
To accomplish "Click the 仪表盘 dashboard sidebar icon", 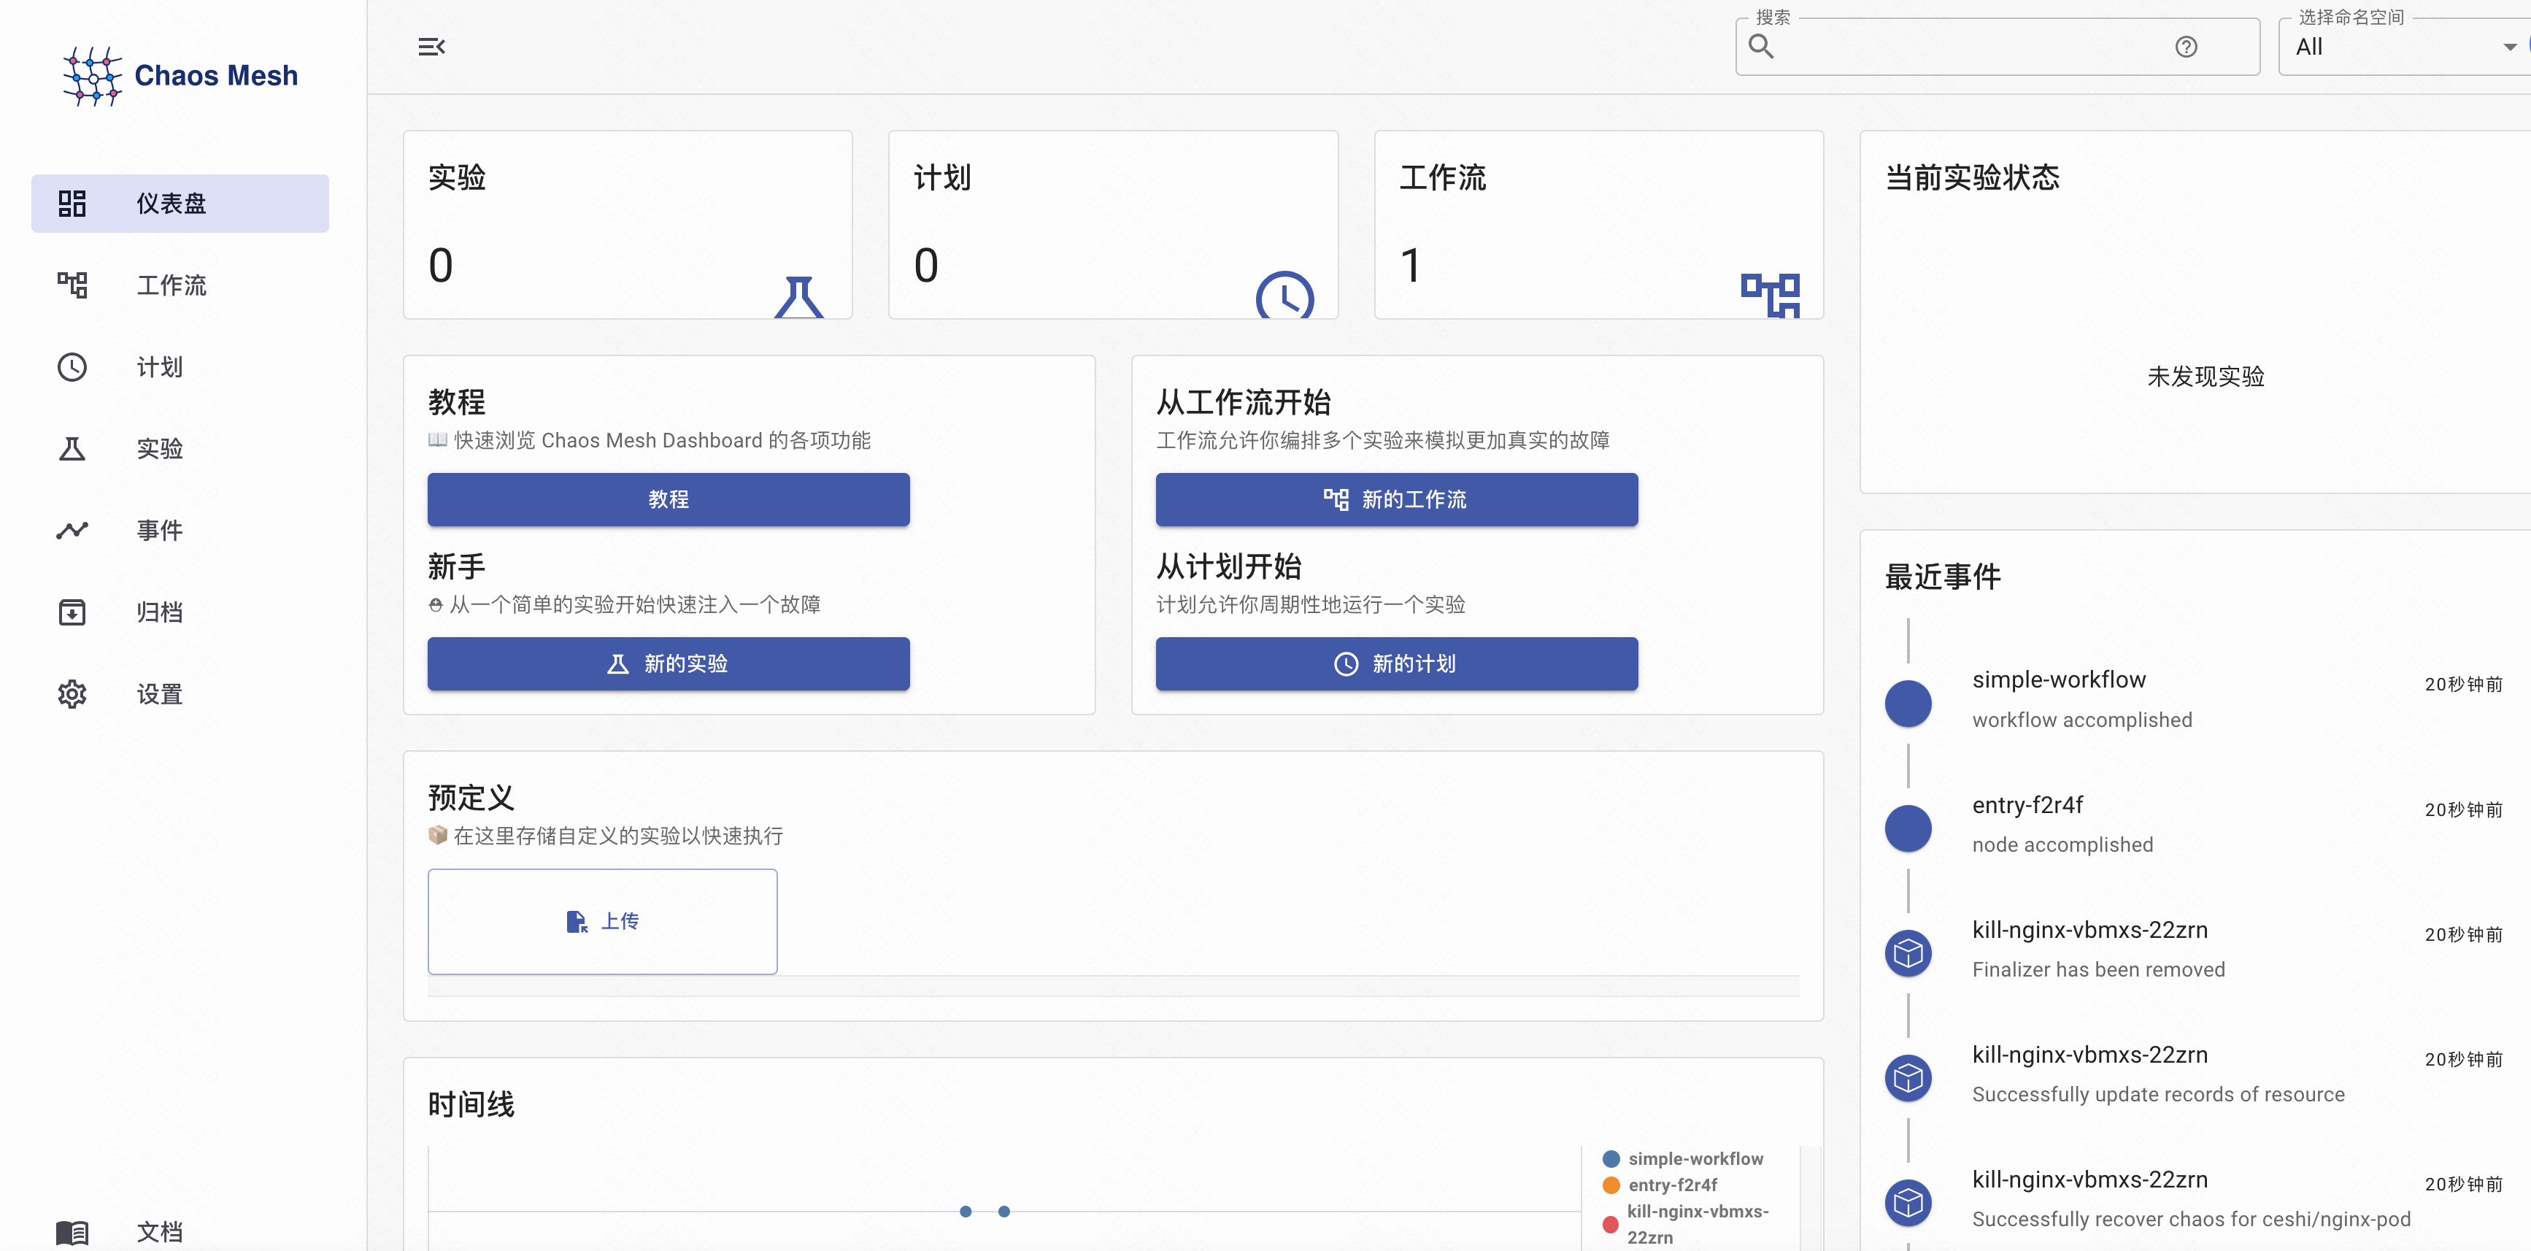I will click(x=72, y=204).
